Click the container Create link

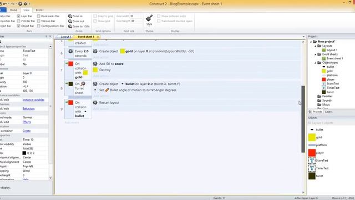coord(27,131)
